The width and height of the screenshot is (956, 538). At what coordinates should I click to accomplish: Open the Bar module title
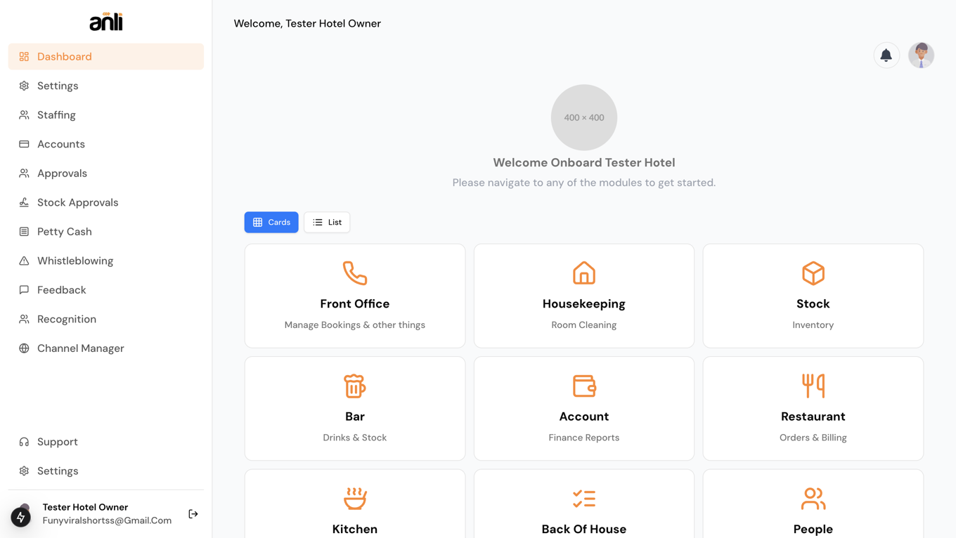click(355, 416)
